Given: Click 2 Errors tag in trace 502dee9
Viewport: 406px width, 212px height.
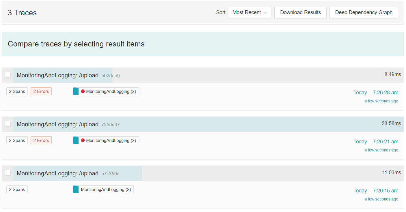Looking at the screenshot, I should click(41, 91).
